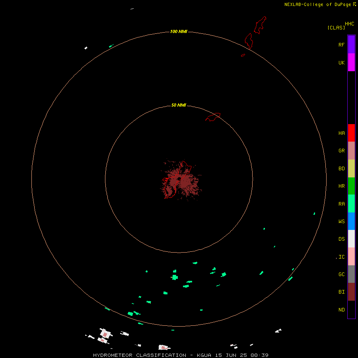Click the Hydrometeor Classification KGUA caption
Screen dimensions: 358x358
point(181,355)
